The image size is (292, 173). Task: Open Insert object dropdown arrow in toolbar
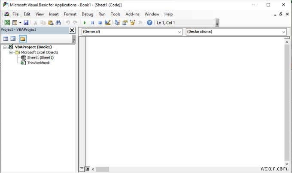(x=20, y=23)
